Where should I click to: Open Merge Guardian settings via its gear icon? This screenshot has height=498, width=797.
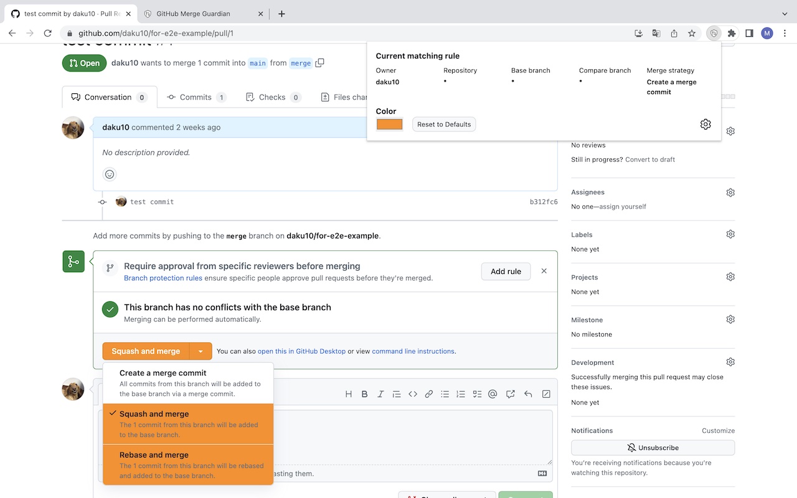click(705, 124)
